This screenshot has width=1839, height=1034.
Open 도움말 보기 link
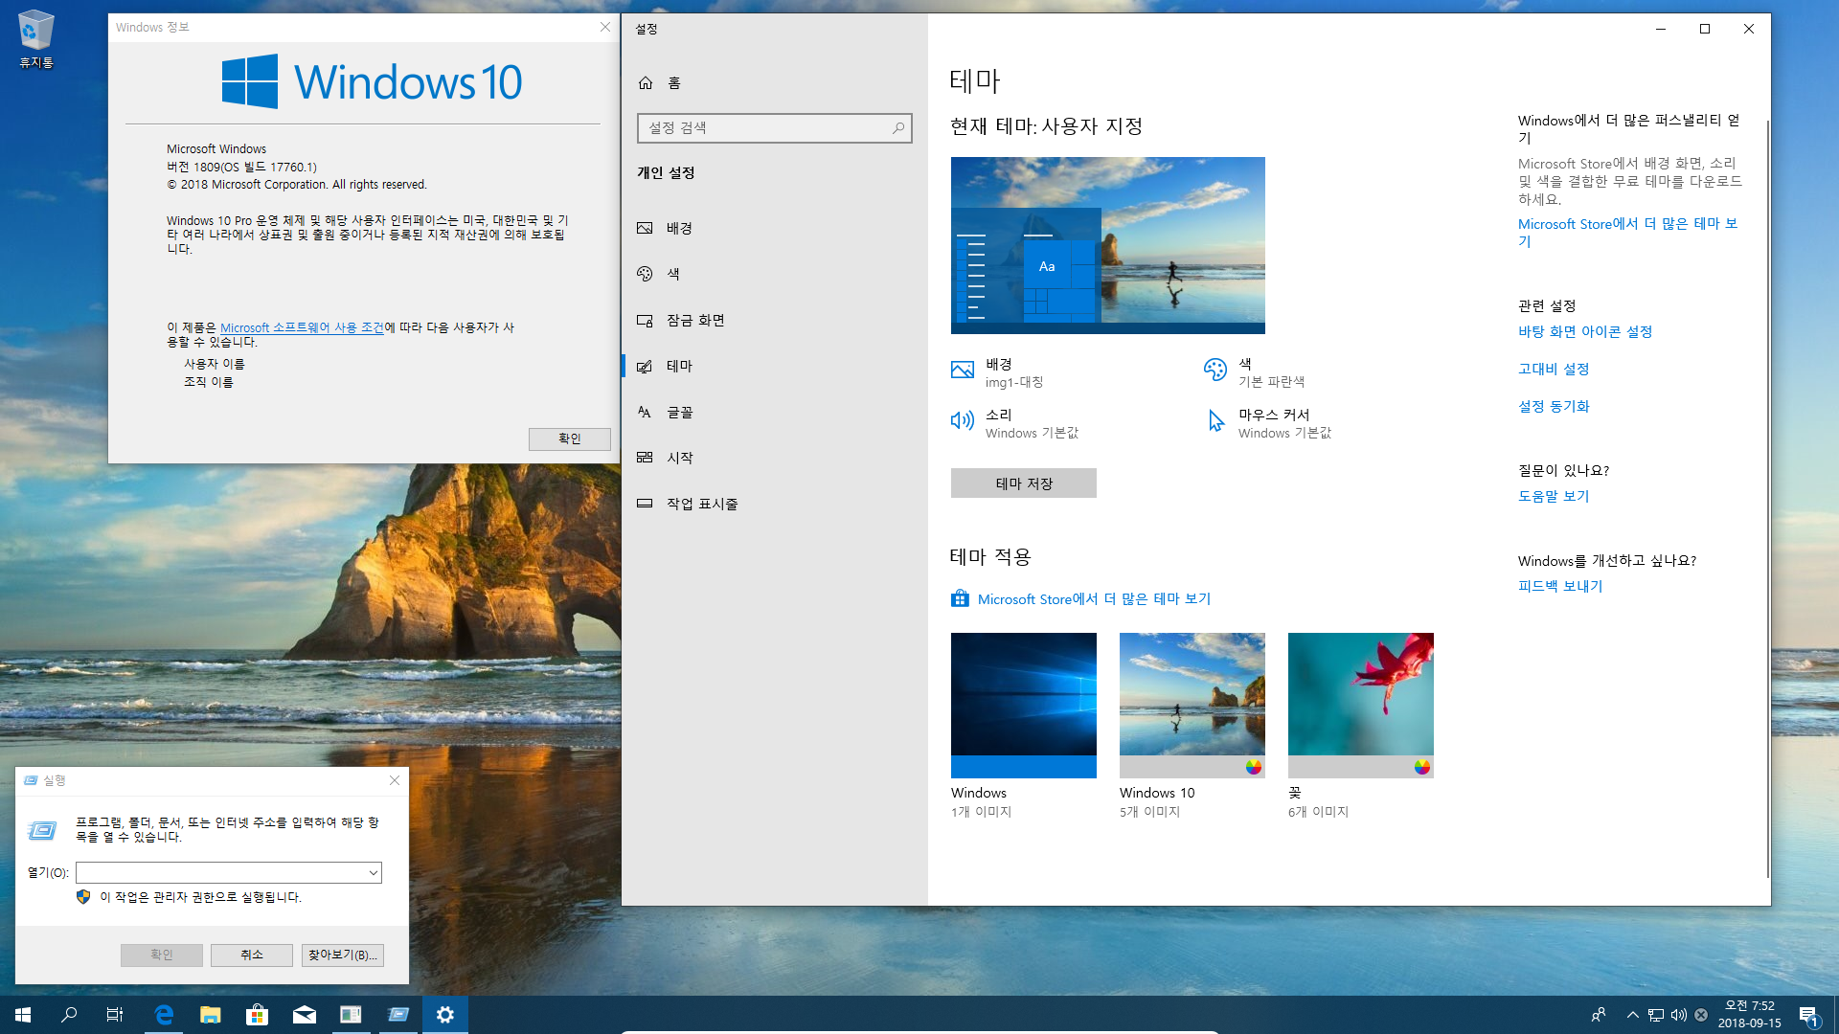click(1554, 496)
